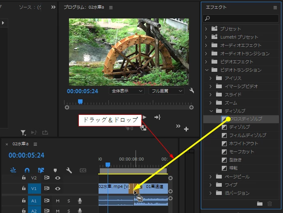The image size is (283, 213).
Task: Select the ホワイトアウト transition
Action: (244, 144)
